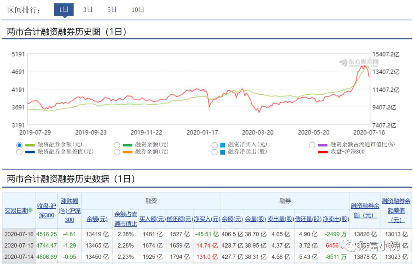The width and height of the screenshot is (413, 264).
Task: Select the 融券净卖出(股) radio button
Action: click(214, 152)
